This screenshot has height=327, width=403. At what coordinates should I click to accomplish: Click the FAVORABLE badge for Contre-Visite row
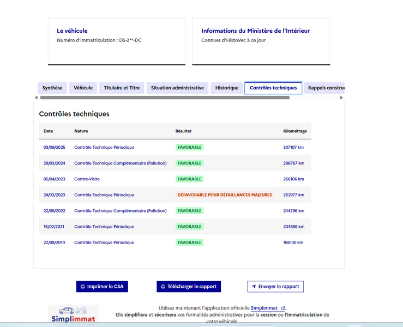click(x=189, y=179)
